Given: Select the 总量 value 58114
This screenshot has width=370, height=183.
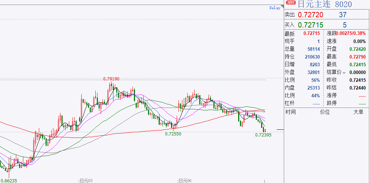Looking at the screenshot, I should (313, 49).
